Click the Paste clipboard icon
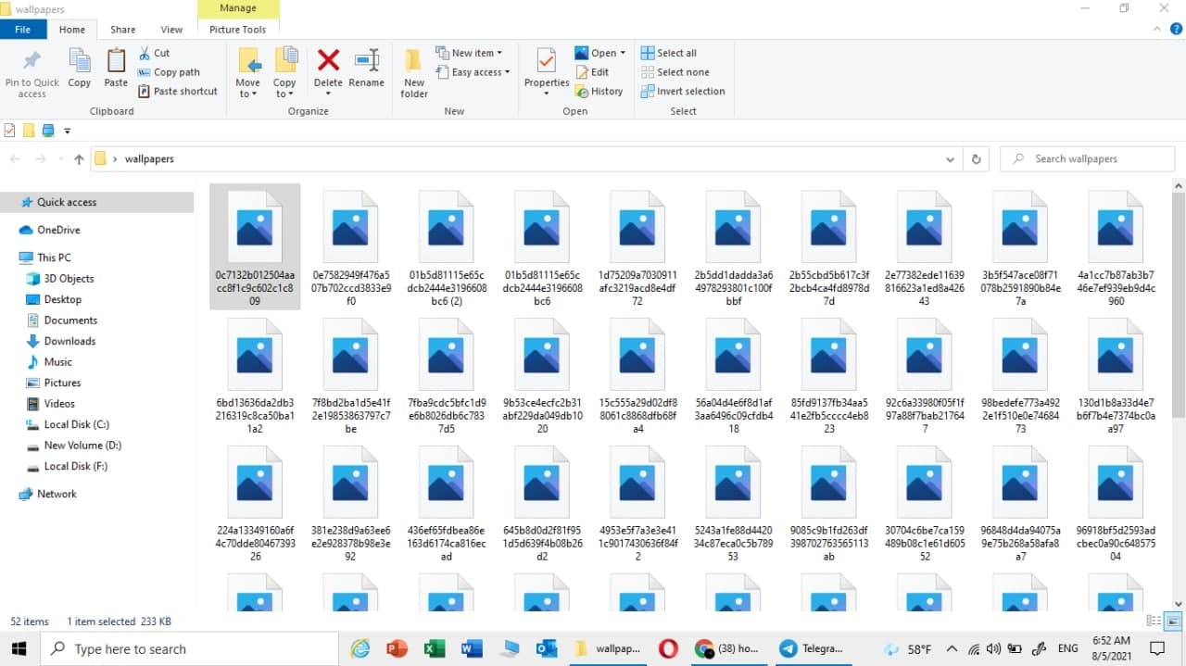This screenshot has height=666, width=1186. [x=116, y=61]
